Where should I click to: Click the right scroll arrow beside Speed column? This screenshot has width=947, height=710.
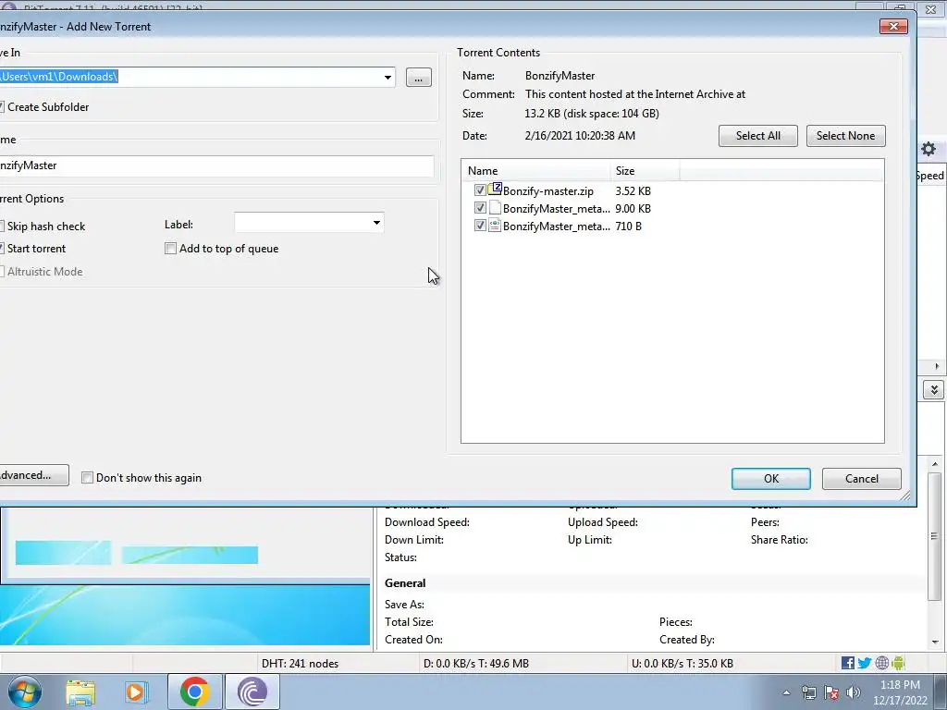click(937, 366)
